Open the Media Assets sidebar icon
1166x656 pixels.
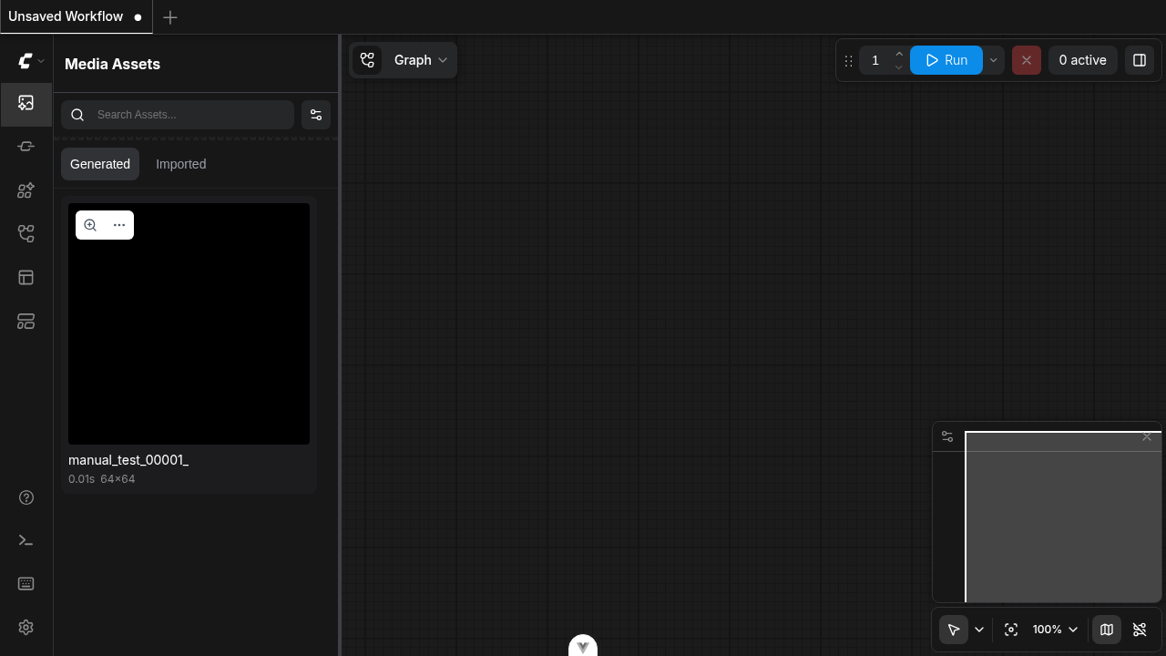26,103
